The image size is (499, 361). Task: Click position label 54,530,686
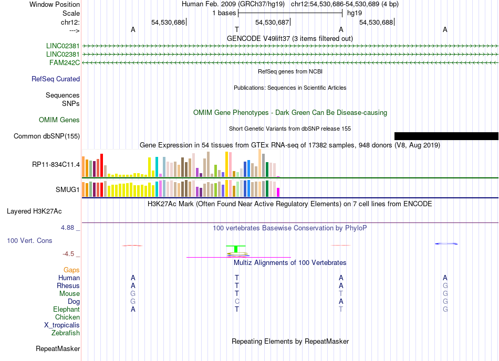[x=168, y=22]
